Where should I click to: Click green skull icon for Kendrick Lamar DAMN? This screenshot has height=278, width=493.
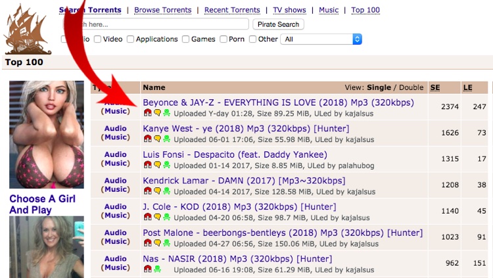click(x=167, y=191)
